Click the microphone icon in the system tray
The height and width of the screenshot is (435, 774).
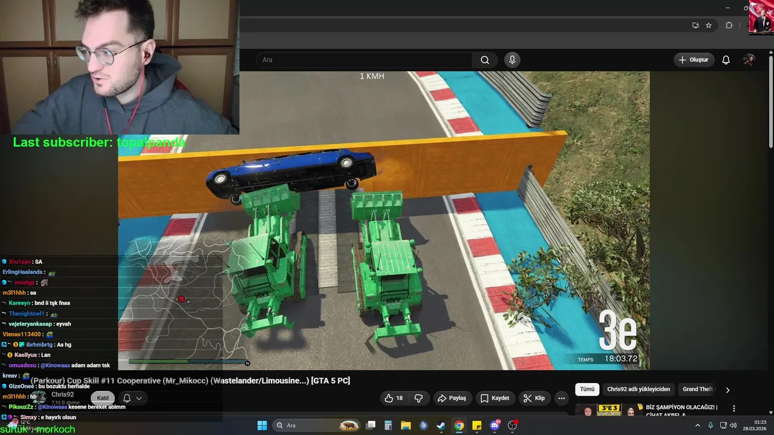tap(711, 425)
